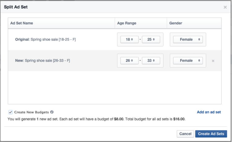Expand the New ad set Gender dropdown
This screenshot has height=142, width=232.
coord(188,61)
